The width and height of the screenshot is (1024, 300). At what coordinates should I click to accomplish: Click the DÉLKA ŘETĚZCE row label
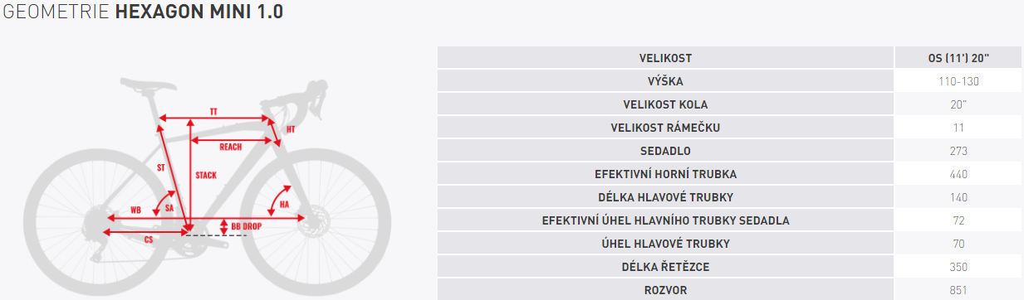coord(665,267)
